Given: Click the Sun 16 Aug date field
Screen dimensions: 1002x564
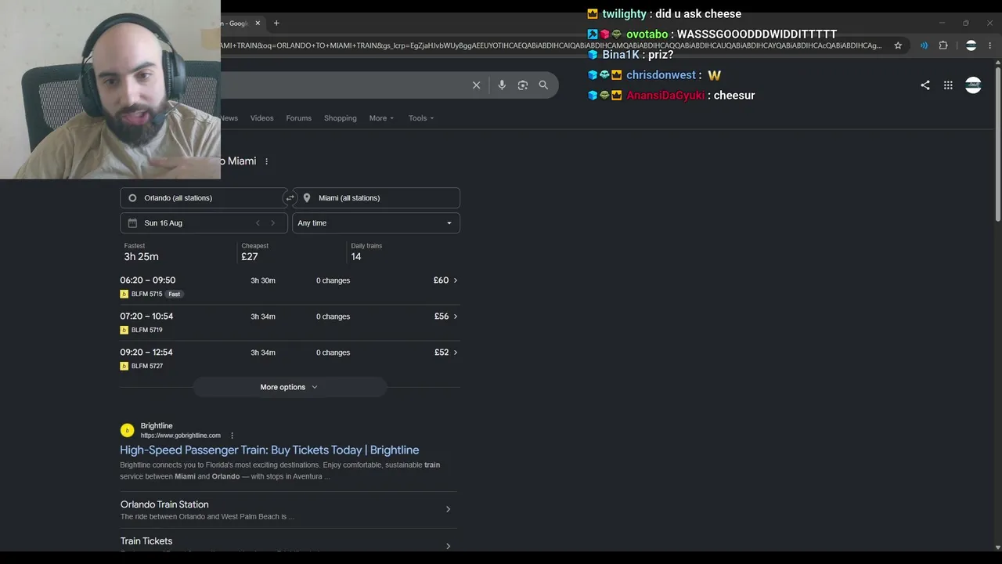Looking at the screenshot, I should (x=204, y=223).
